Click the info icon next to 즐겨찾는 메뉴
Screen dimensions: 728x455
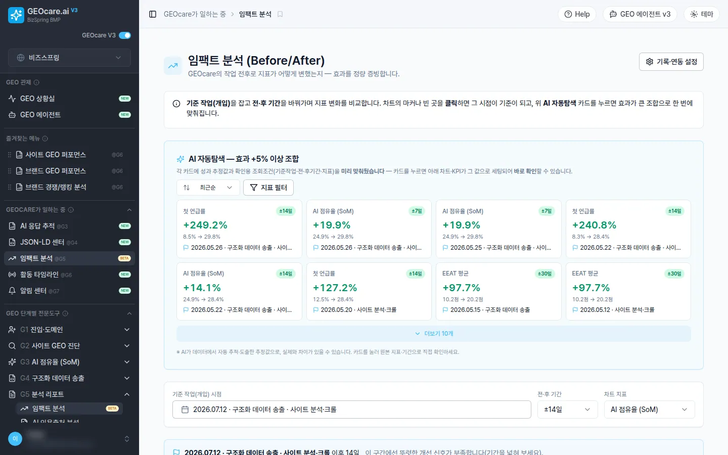(45, 139)
